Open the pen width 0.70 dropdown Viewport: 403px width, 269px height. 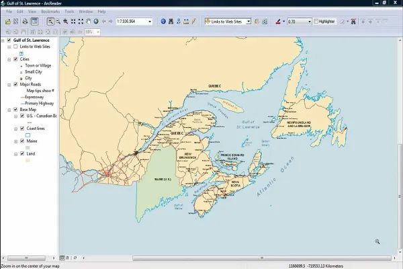pos(310,22)
